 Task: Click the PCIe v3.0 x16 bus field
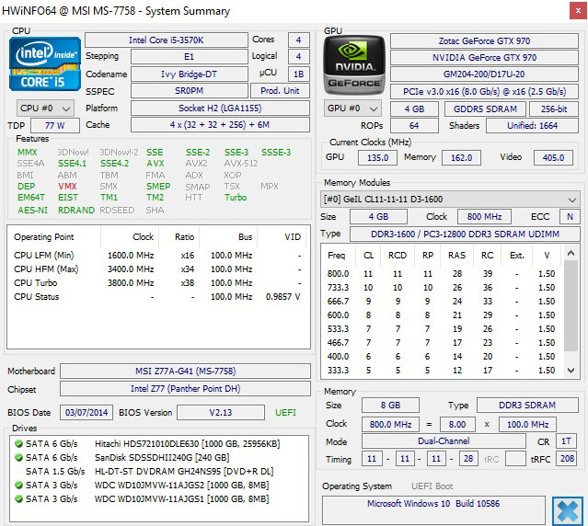point(484,91)
